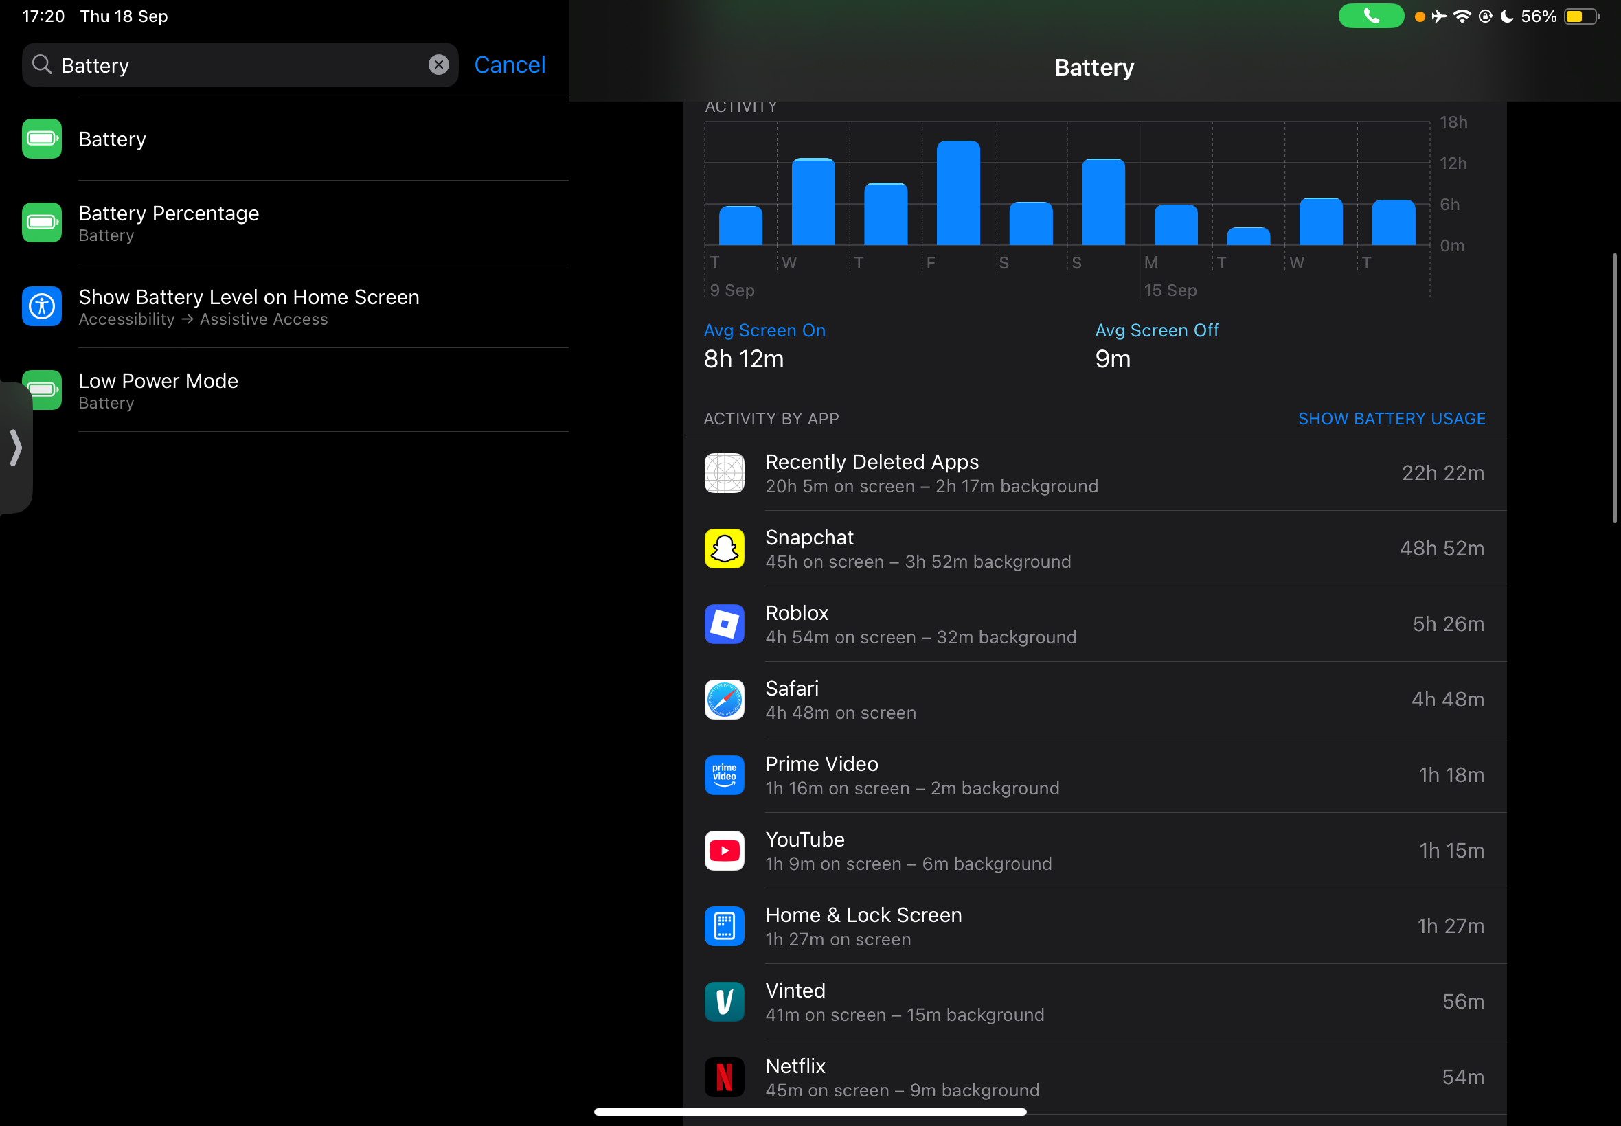Tap the Safari compass icon
This screenshot has width=1621, height=1126.
click(x=724, y=699)
